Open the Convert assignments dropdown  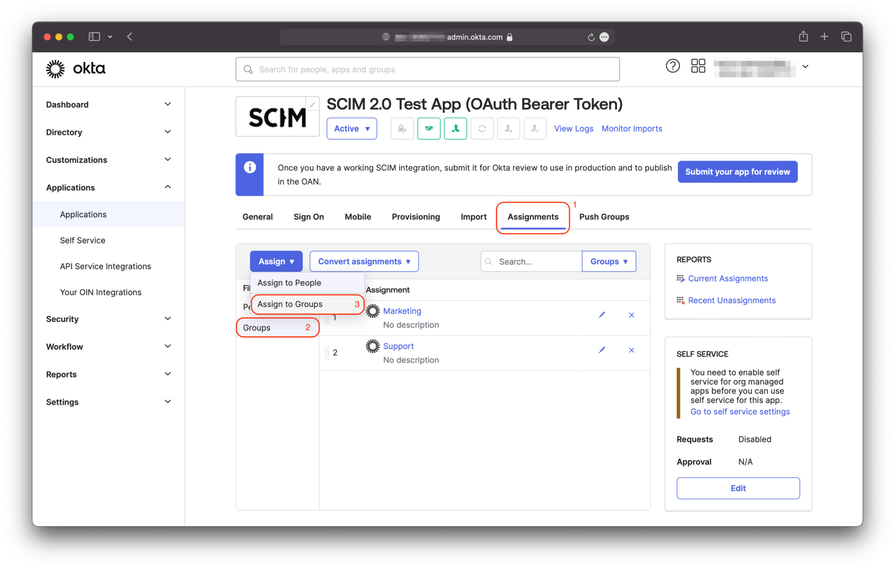click(364, 261)
